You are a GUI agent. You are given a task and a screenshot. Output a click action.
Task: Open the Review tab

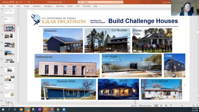[70, 6]
